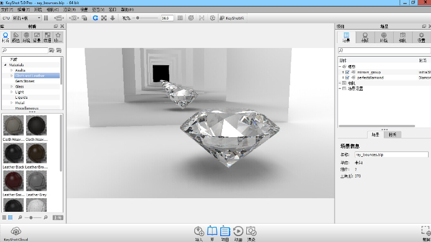The height and width of the screenshot is (242, 431).
Task: Click the Import icon in bottom toolbar
Action: click(x=199, y=231)
